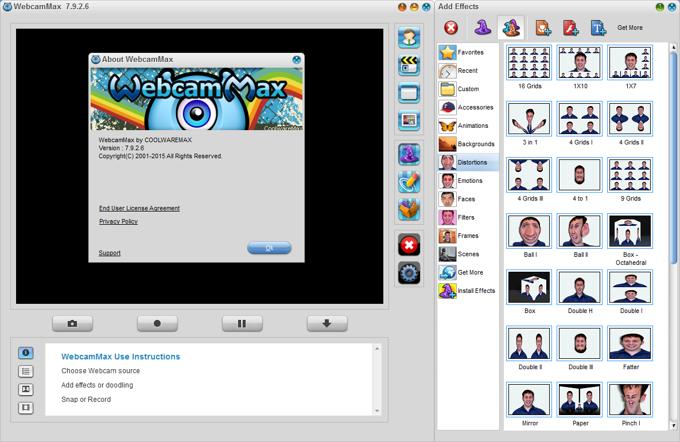Open the gear settings icon
680x442 pixels.
409,273
